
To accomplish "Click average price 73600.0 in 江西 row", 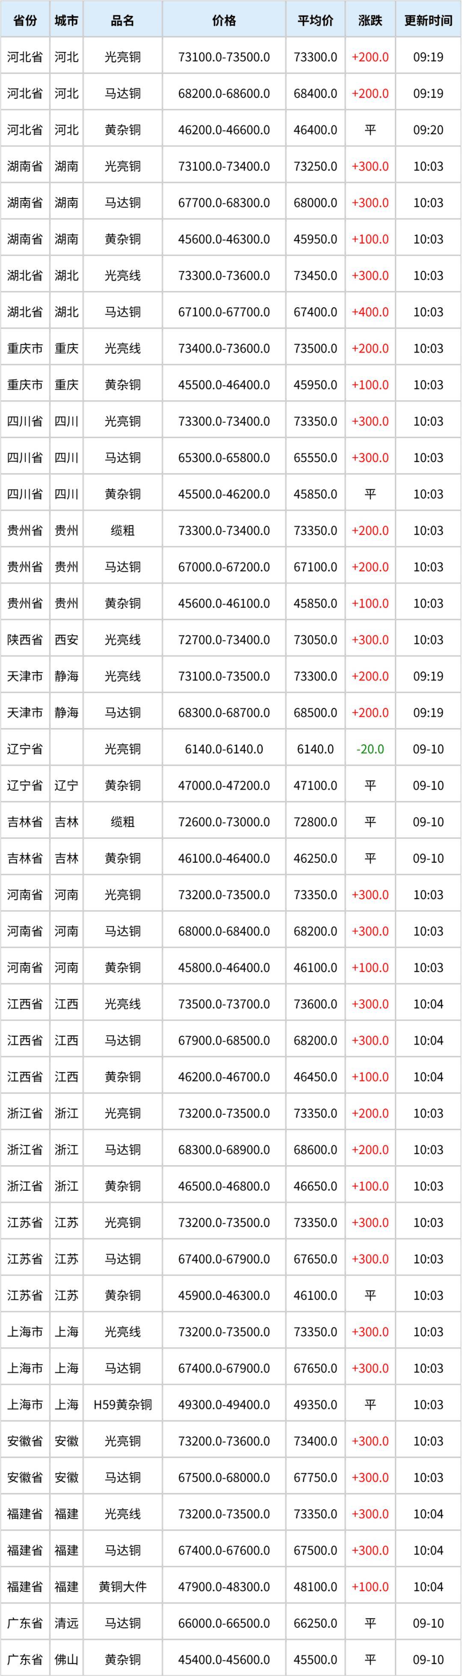I will coord(316,1004).
